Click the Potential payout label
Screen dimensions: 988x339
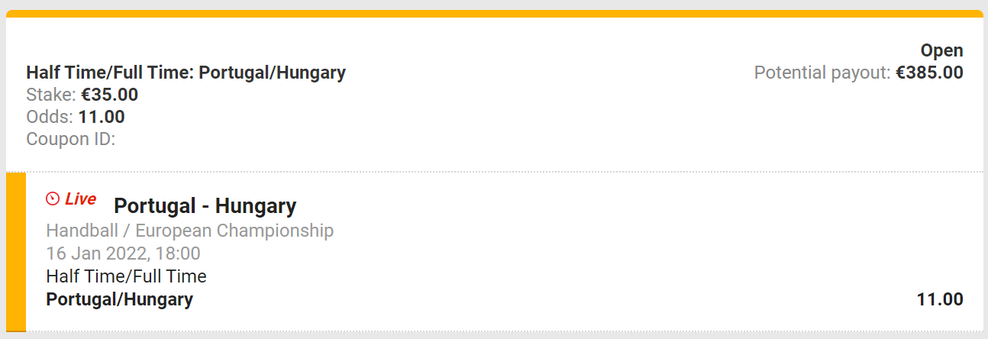pyautogui.click(x=822, y=73)
